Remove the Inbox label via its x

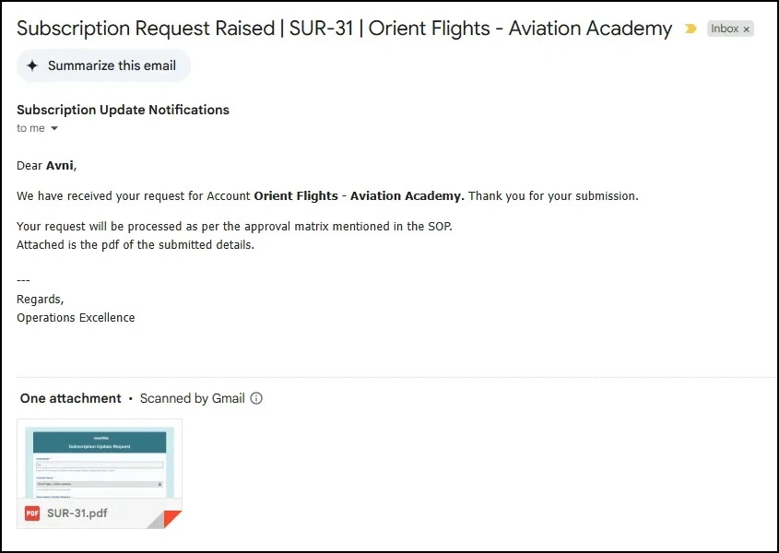pos(747,29)
